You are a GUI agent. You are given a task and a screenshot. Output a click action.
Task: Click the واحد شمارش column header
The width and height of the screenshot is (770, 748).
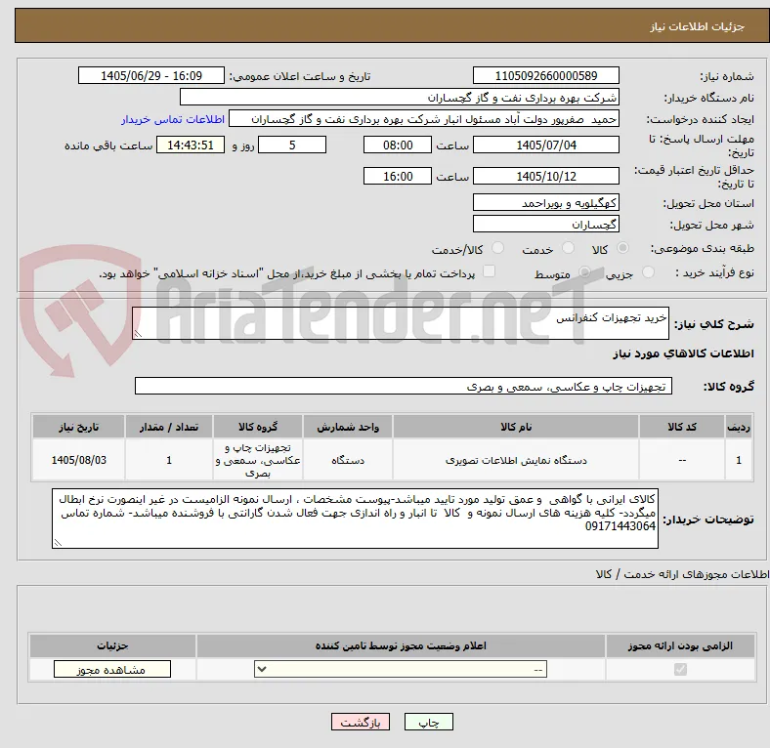pyautogui.click(x=348, y=427)
